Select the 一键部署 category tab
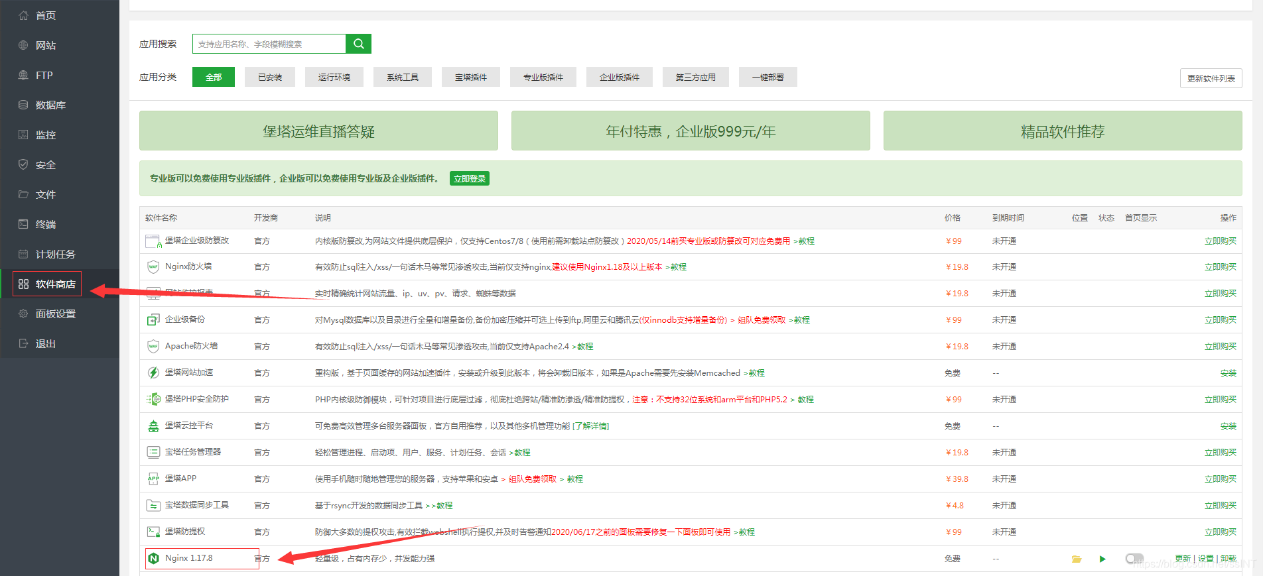 768,77
